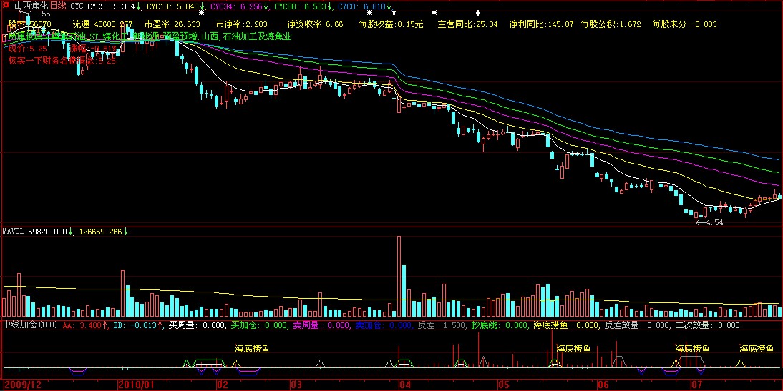Screen dimensions: 783x391
Task: Click the red up arrow after AA value
Action: [106, 325]
